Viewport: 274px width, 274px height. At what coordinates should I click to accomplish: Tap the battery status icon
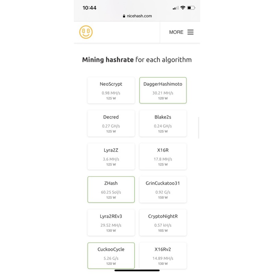(191, 8)
